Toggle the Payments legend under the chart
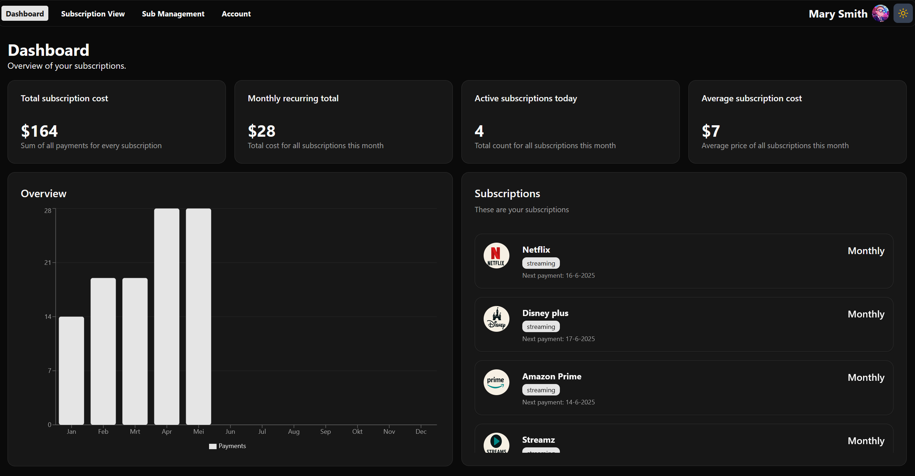Image resolution: width=915 pixels, height=476 pixels. tap(227, 446)
